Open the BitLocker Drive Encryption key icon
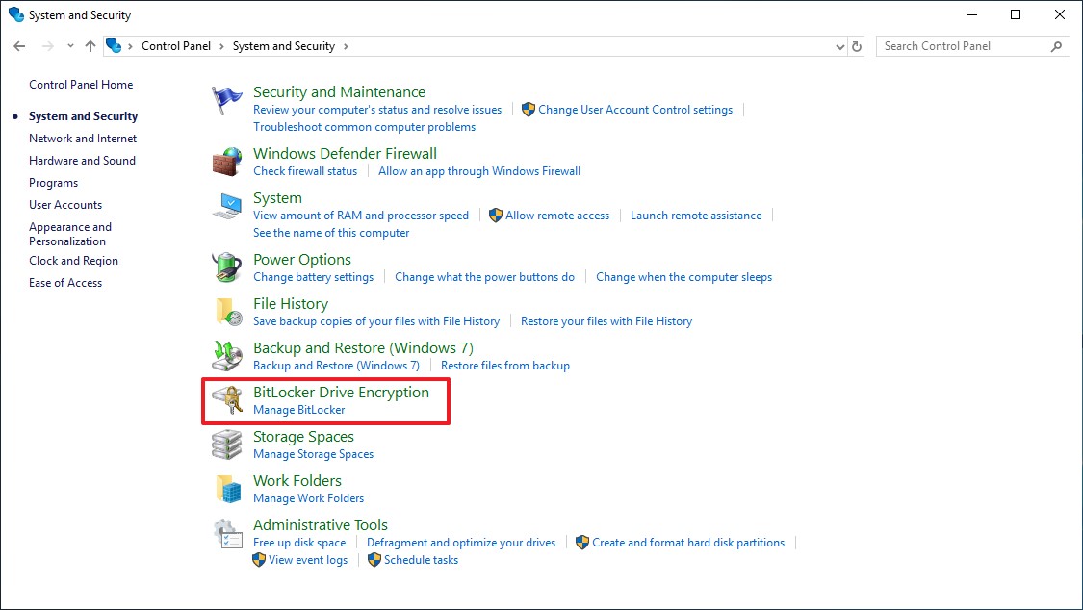Screen dimensions: 1083x610 click(x=227, y=400)
